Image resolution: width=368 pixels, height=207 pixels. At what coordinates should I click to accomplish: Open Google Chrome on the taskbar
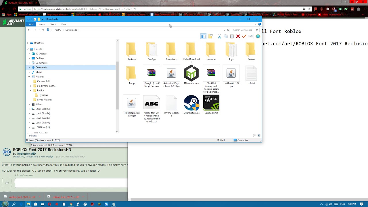71,204
